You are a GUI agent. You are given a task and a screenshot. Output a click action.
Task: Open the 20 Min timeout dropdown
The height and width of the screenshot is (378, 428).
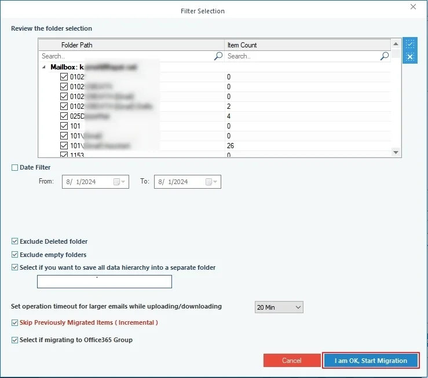pyautogui.click(x=279, y=307)
